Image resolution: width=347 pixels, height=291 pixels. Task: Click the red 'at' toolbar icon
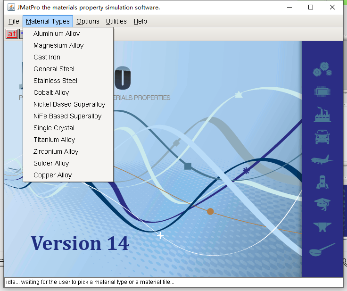pos(12,34)
